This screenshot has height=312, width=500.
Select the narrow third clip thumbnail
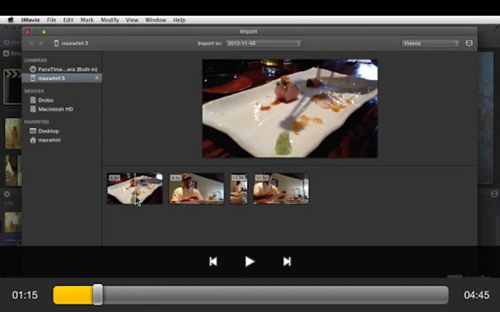[x=239, y=189]
